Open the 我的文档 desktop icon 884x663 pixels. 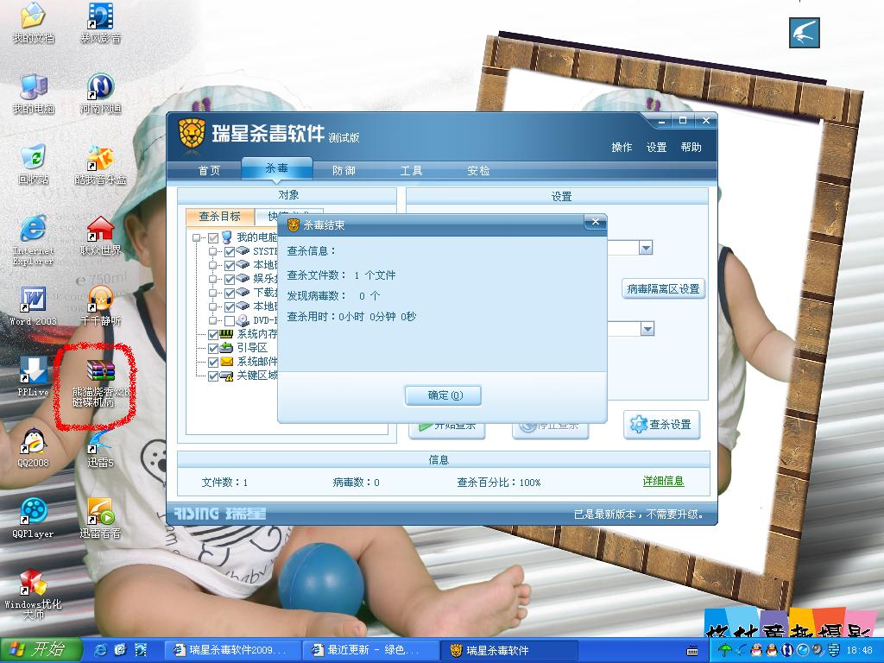pyautogui.click(x=34, y=22)
